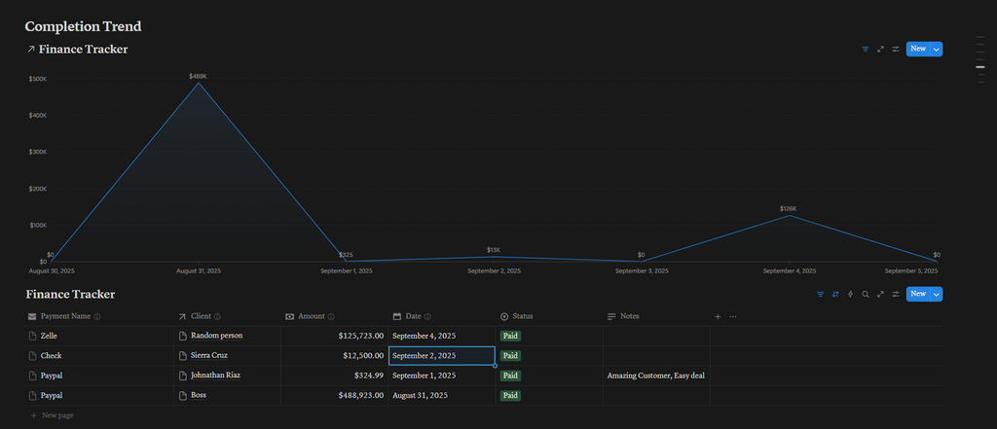The width and height of the screenshot is (997, 429).
Task: Open filter on the chart view
Action: pos(866,49)
